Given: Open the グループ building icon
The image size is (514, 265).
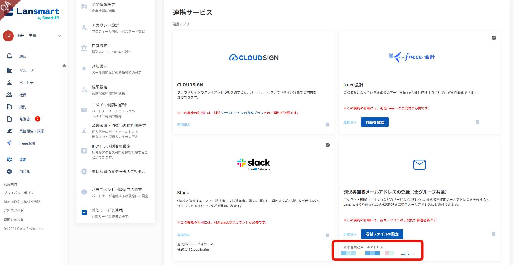Looking at the screenshot, I should [x=9, y=71].
